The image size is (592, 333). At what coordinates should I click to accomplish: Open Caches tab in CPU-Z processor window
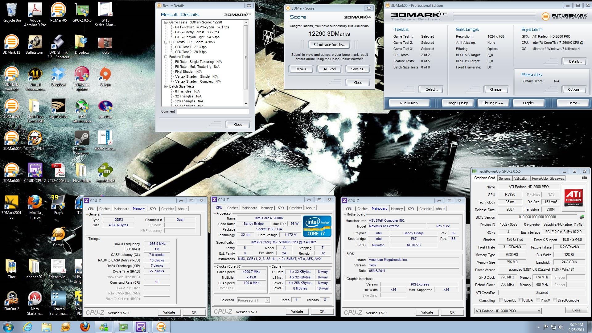coord(232,208)
